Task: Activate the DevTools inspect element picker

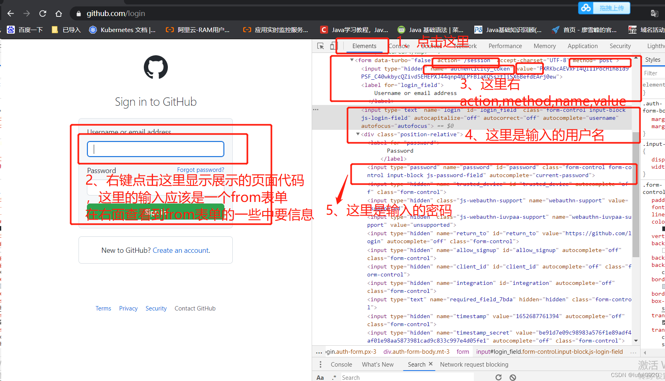Action: [x=320, y=46]
